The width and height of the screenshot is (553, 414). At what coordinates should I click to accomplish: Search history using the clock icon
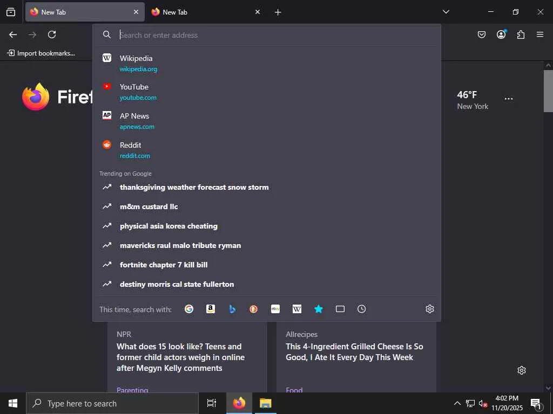361,309
